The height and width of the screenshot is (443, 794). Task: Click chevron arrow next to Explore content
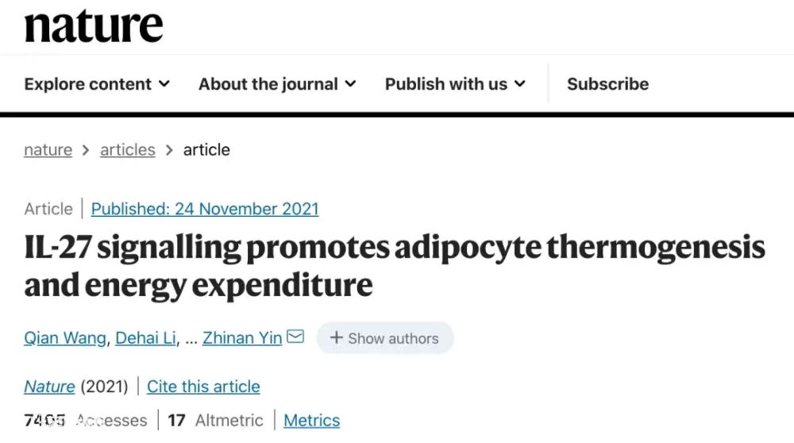[164, 83]
